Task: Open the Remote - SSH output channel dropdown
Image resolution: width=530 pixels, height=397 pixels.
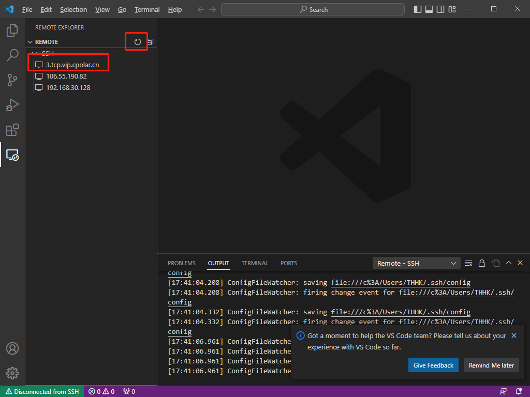Action: [416, 263]
